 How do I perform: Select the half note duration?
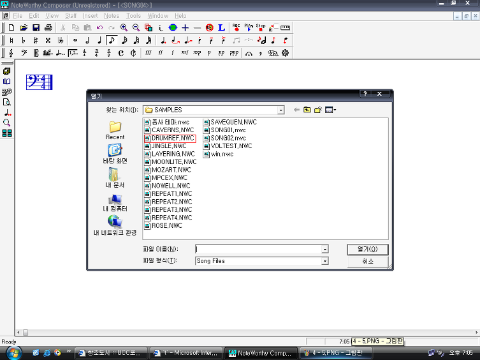pos(87,40)
